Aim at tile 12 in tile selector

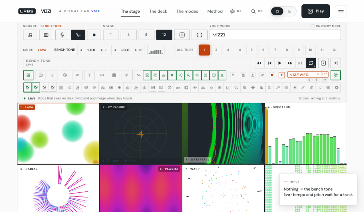334,50
